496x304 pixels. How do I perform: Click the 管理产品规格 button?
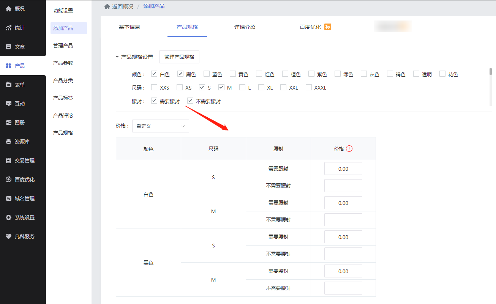tap(179, 57)
